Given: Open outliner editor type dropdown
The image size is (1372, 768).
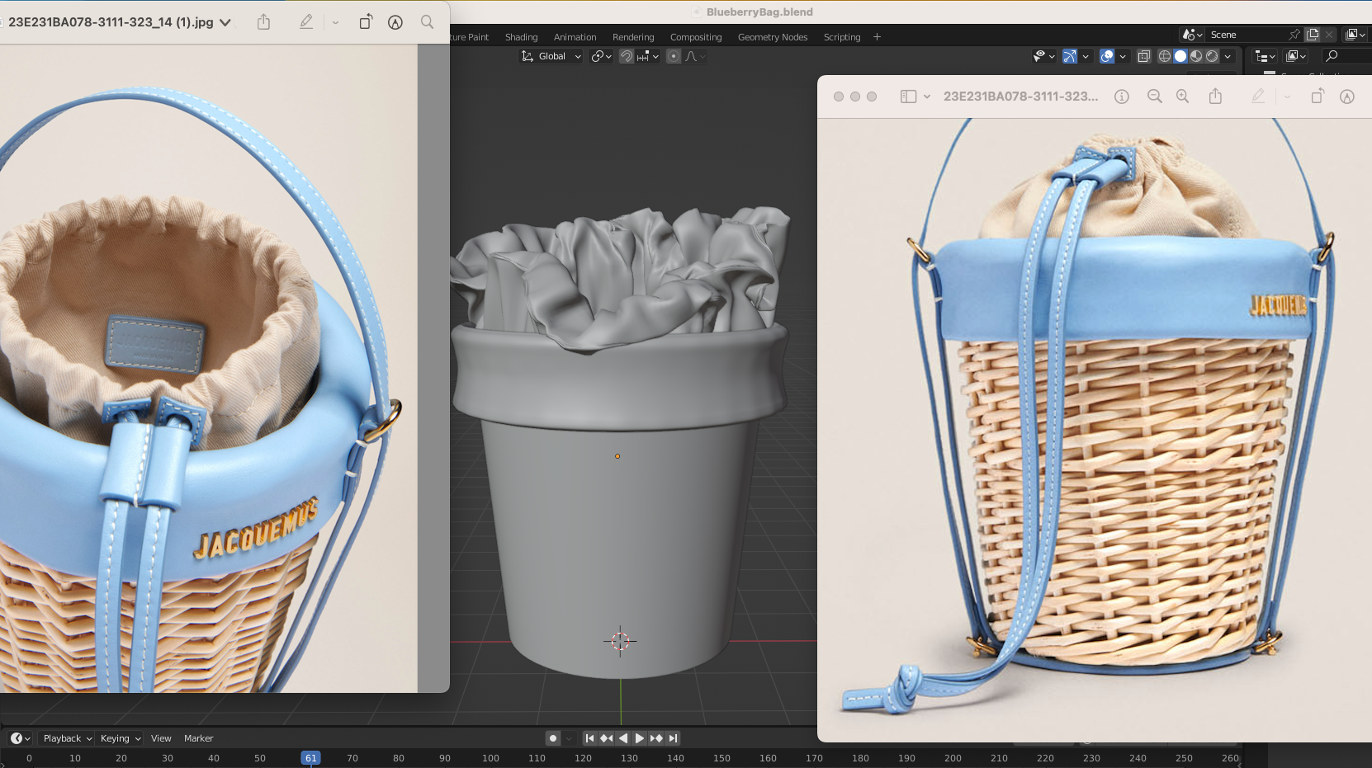Looking at the screenshot, I should pyautogui.click(x=1265, y=56).
